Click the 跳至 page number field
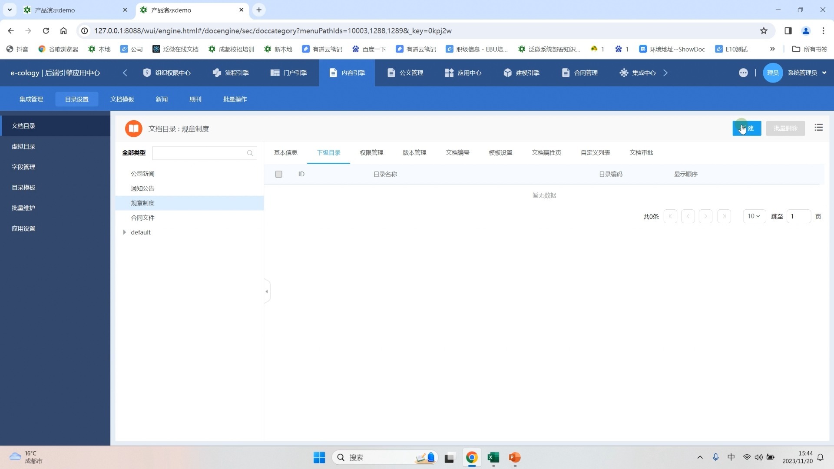Viewport: 834px width, 469px height. tap(798, 216)
